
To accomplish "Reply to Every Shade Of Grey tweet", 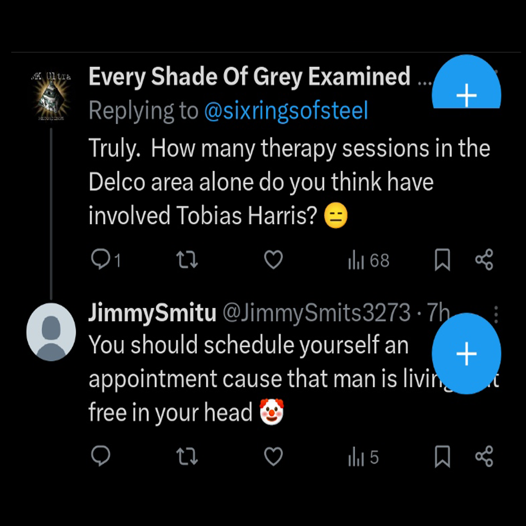I will pos(100,260).
